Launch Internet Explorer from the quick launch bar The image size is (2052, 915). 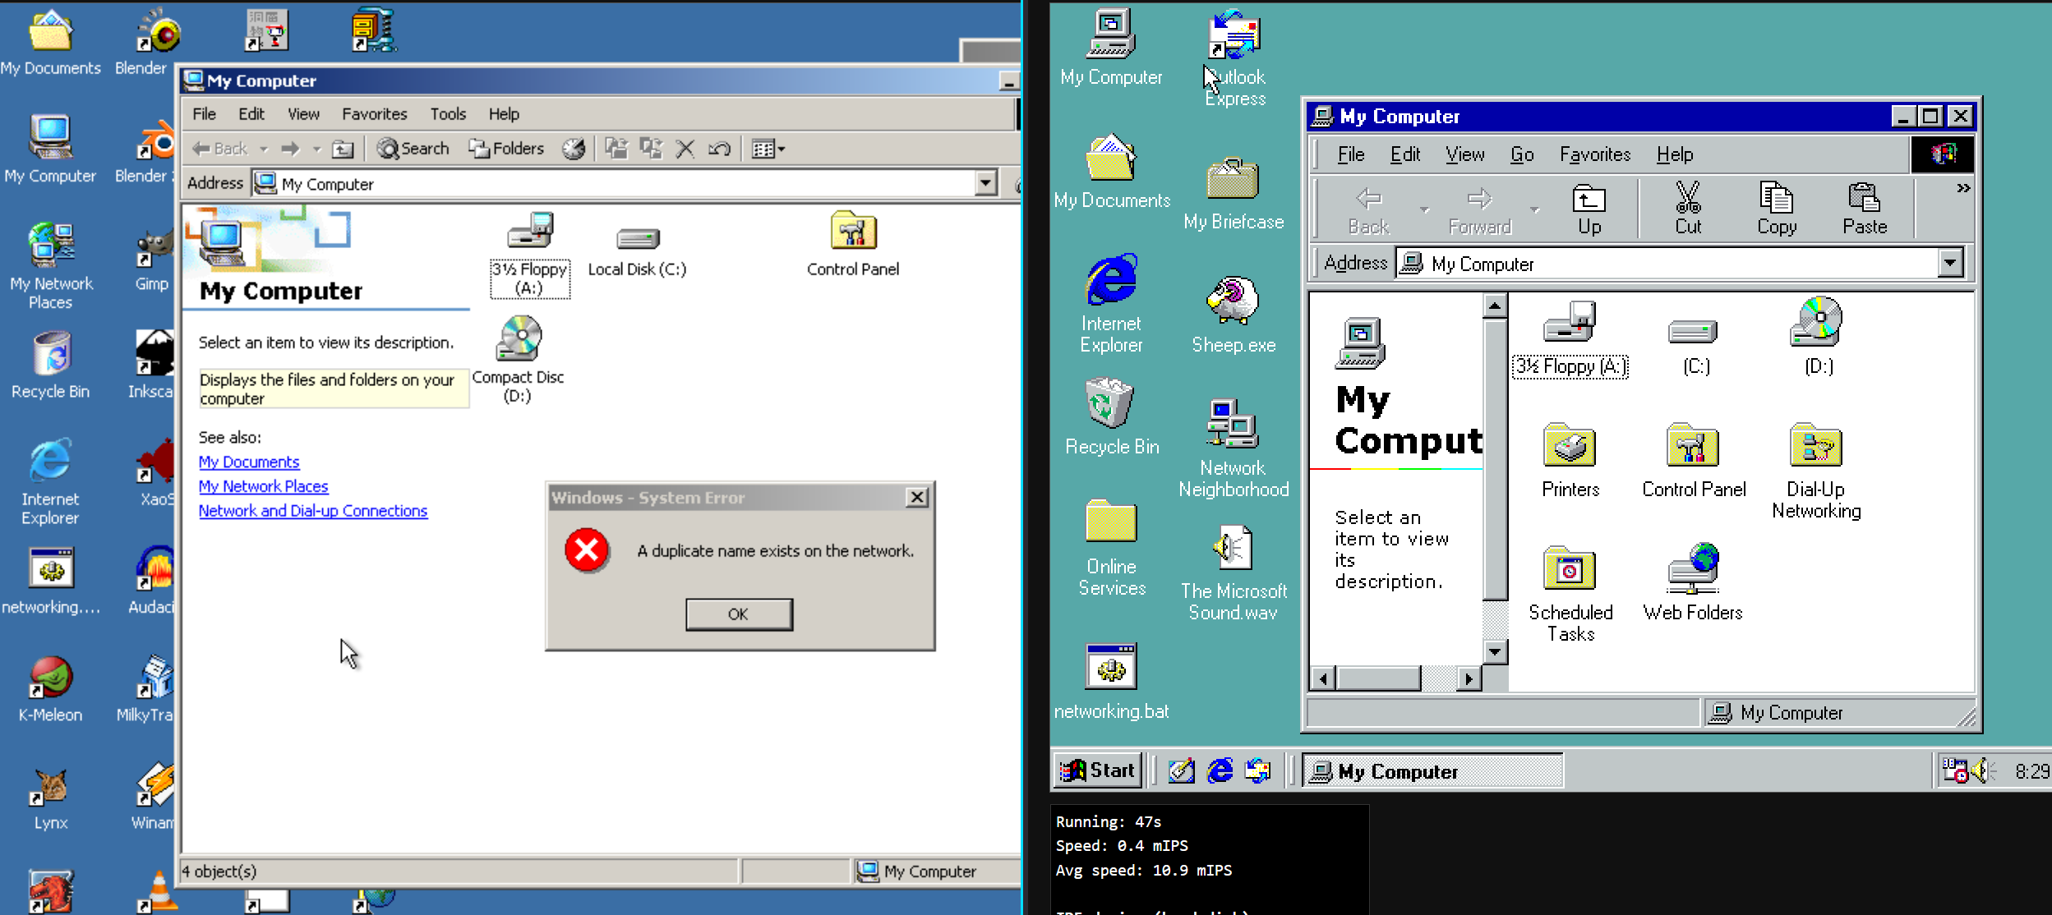click(1220, 770)
